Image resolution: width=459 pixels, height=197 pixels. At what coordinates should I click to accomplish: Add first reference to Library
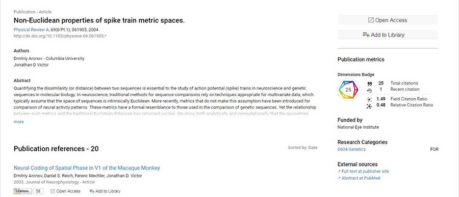pyautogui.click(x=105, y=191)
